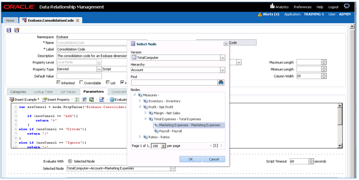The width and height of the screenshot is (359, 180).
Task: Click the Maximum Length stepper
Action: pyautogui.click(x=323, y=62)
